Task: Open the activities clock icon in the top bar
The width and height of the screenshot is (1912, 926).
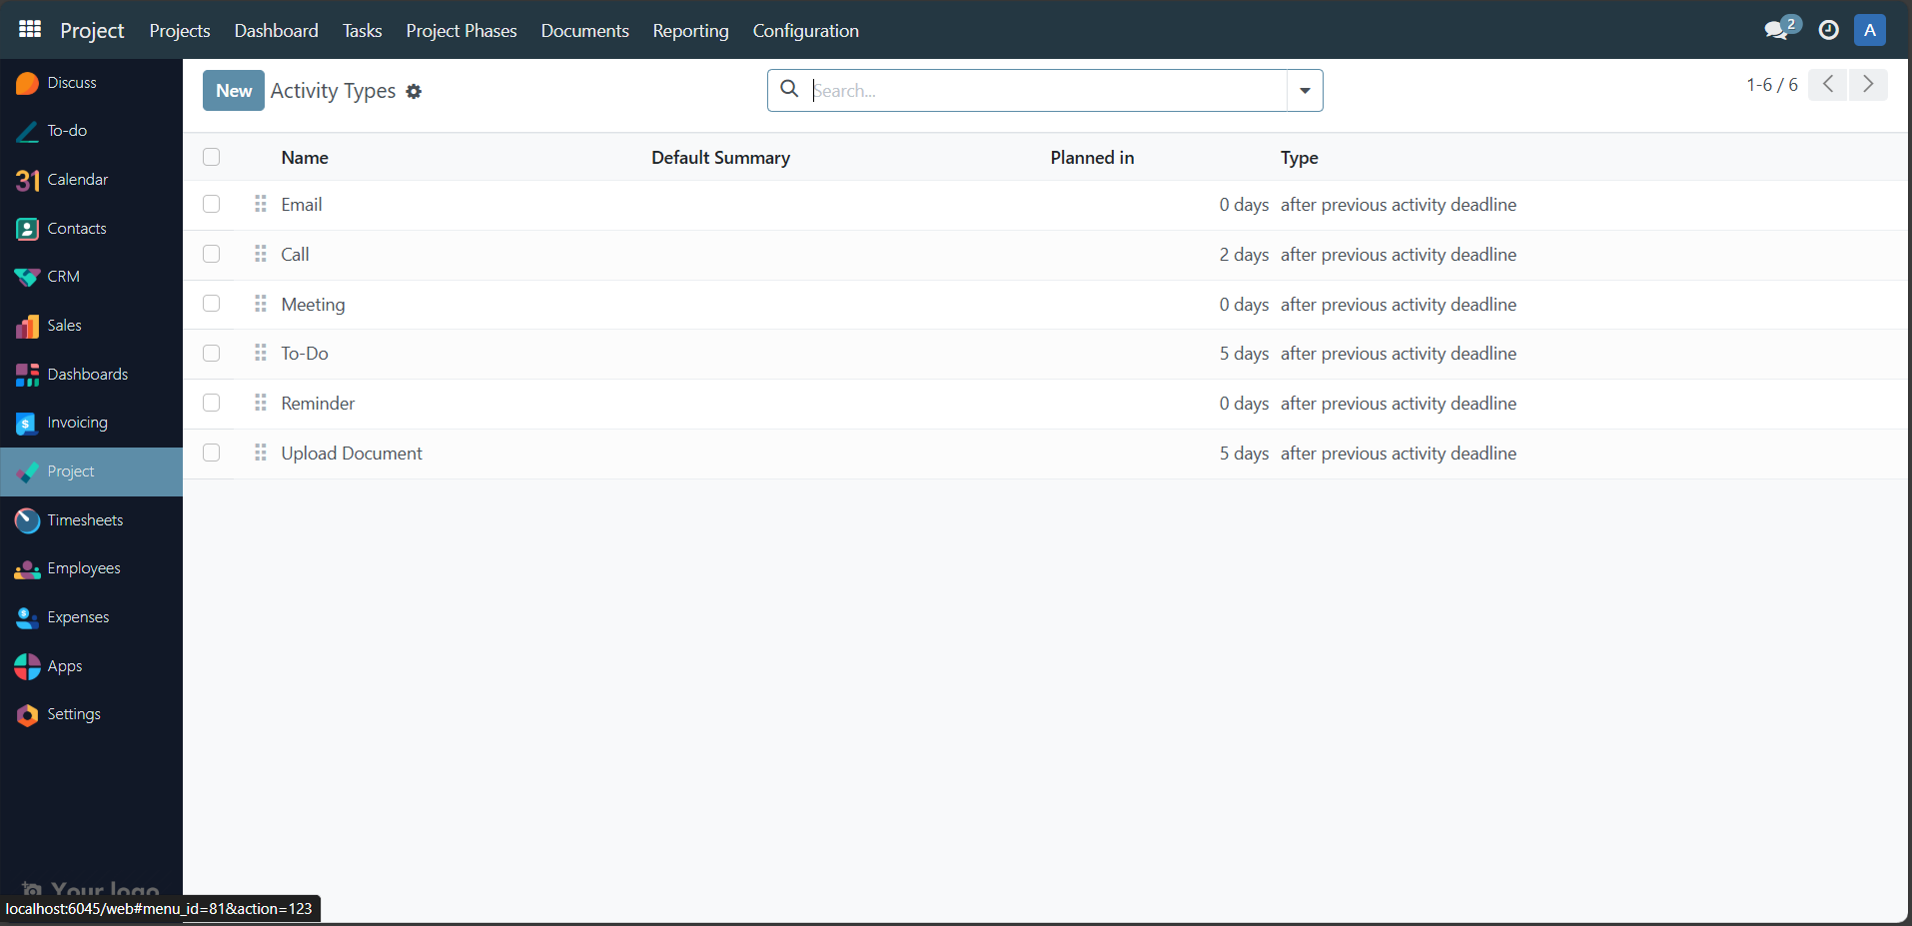Action: click(1828, 30)
